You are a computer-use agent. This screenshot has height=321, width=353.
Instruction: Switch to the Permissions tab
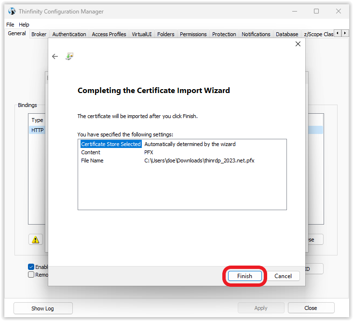point(193,34)
